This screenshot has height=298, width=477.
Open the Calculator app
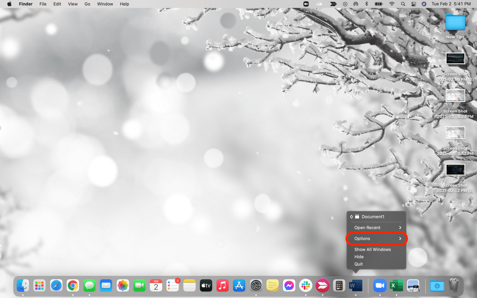click(x=339, y=286)
